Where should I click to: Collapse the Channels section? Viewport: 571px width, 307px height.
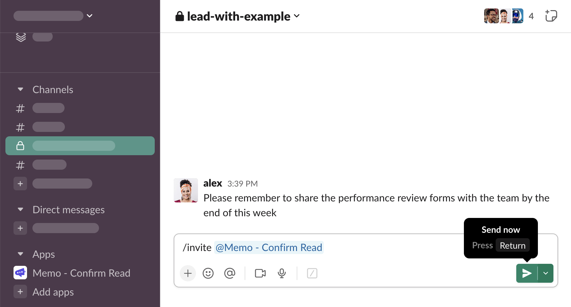point(21,89)
